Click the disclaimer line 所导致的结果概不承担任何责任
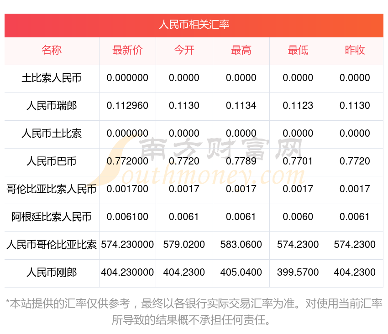Screen dimensions: 388x334 pyautogui.click(x=191, y=320)
